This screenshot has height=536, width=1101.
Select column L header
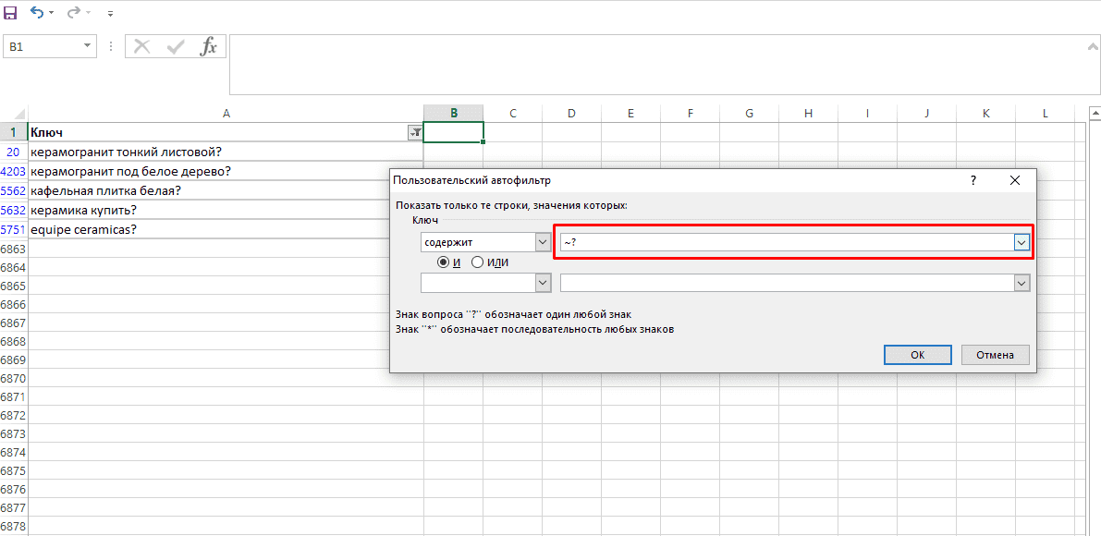pos(1044,113)
